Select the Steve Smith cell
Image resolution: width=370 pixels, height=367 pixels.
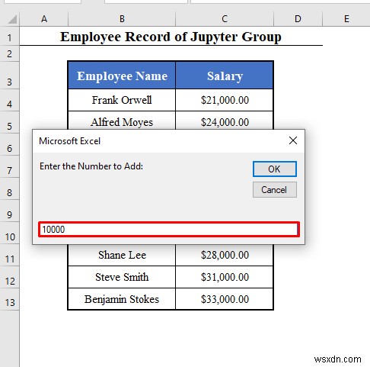(122, 277)
